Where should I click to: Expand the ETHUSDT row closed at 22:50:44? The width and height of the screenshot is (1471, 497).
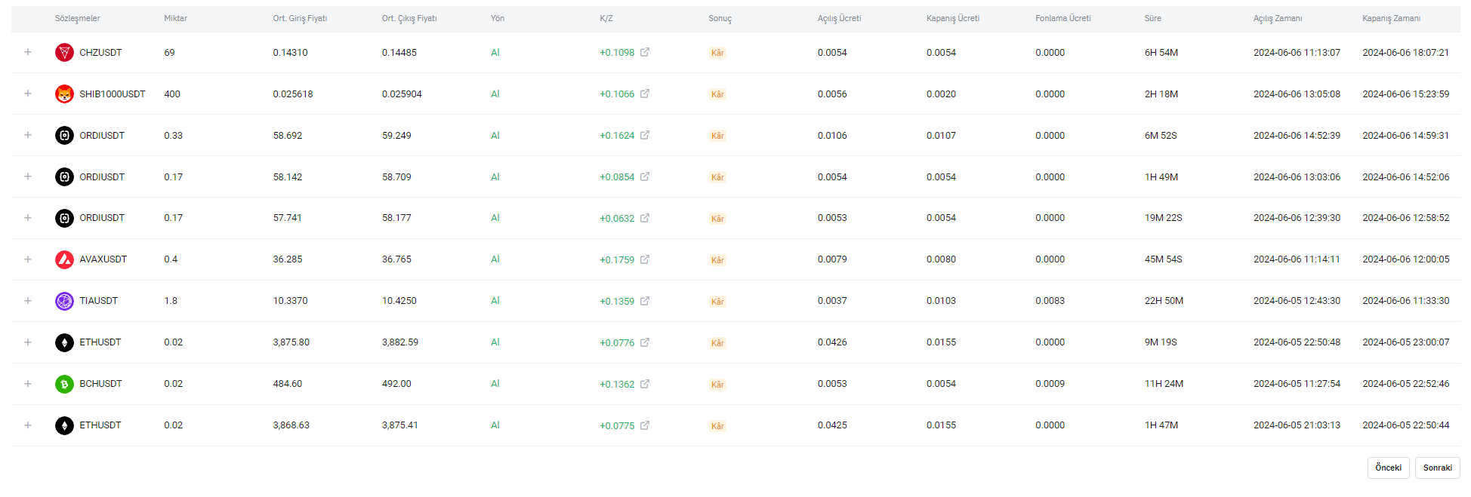28,425
